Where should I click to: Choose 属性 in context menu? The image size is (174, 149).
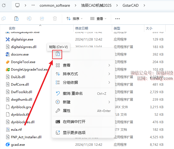(83, 111)
